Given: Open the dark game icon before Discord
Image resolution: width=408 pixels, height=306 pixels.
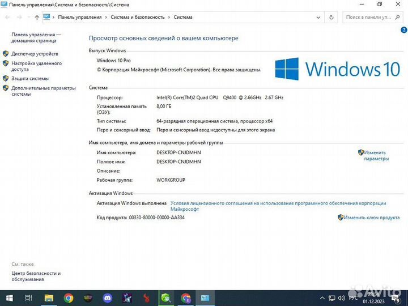Looking at the screenshot, I should point(88,298).
